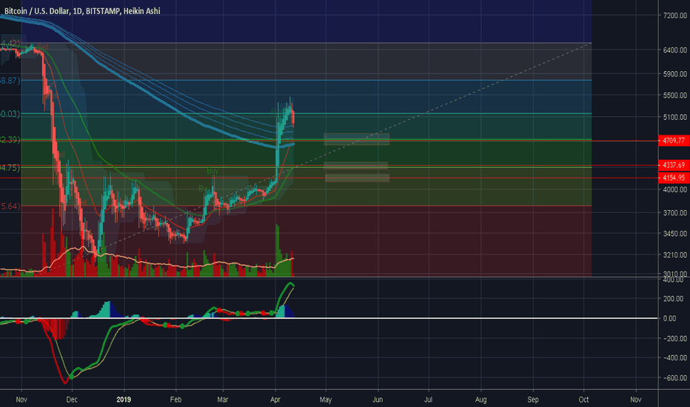The width and height of the screenshot is (690, 407).
Task: Click the 5900.00 price scale value
Action: pos(674,74)
